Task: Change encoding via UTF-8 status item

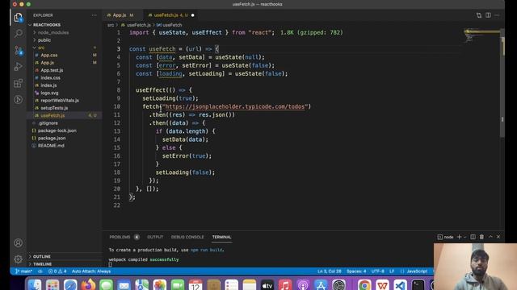Action: 377,271
